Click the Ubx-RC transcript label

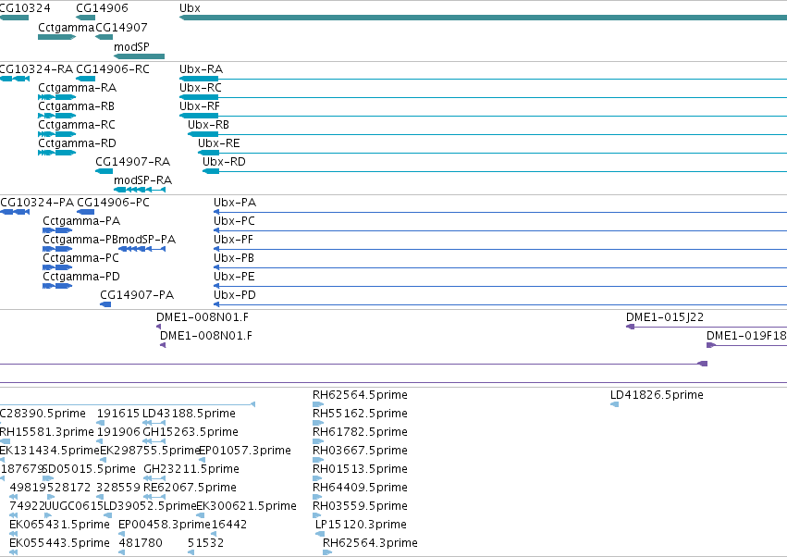tap(201, 87)
